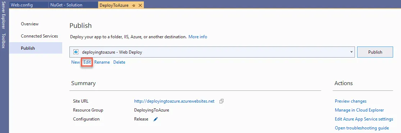This screenshot has height=133, width=401.
Task: Edit the publish profile
Action: 87,62
